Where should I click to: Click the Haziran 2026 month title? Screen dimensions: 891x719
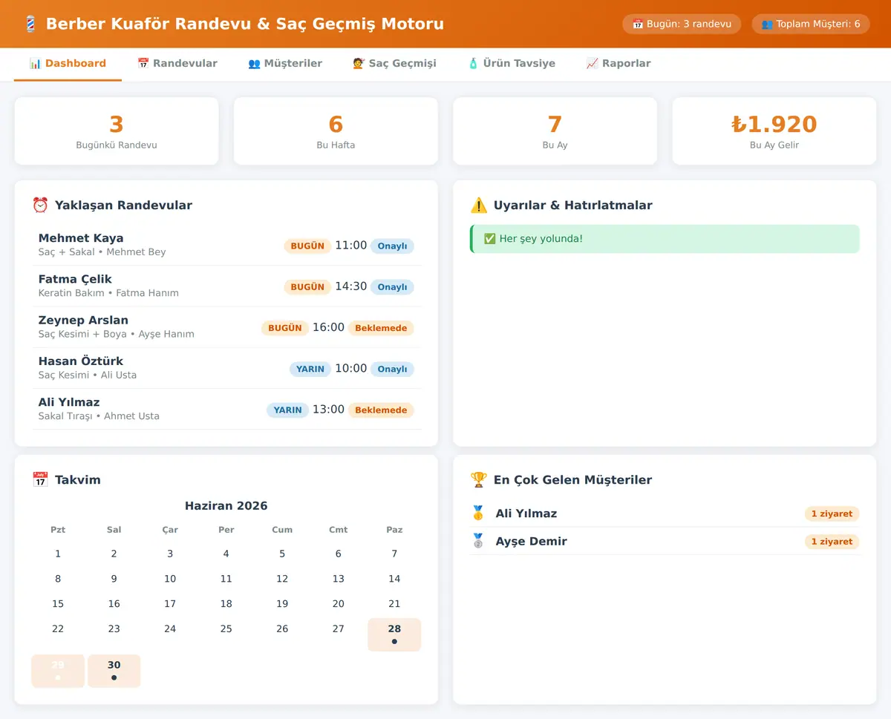(x=226, y=506)
